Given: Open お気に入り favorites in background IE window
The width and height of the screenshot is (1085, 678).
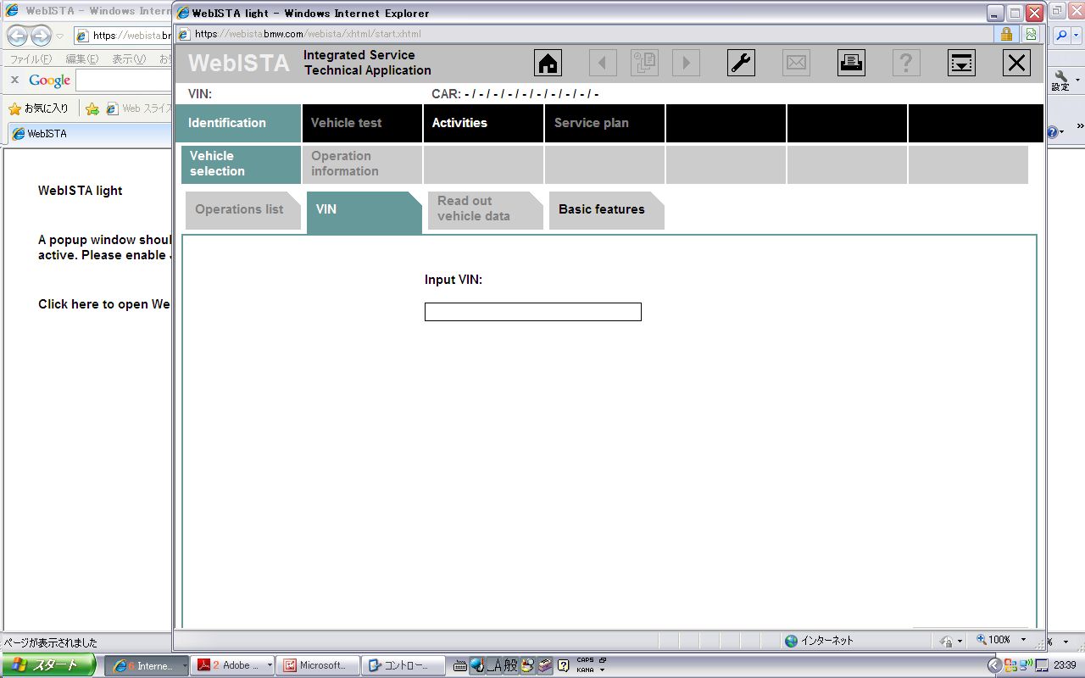Looking at the screenshot, I should [38, 108].
